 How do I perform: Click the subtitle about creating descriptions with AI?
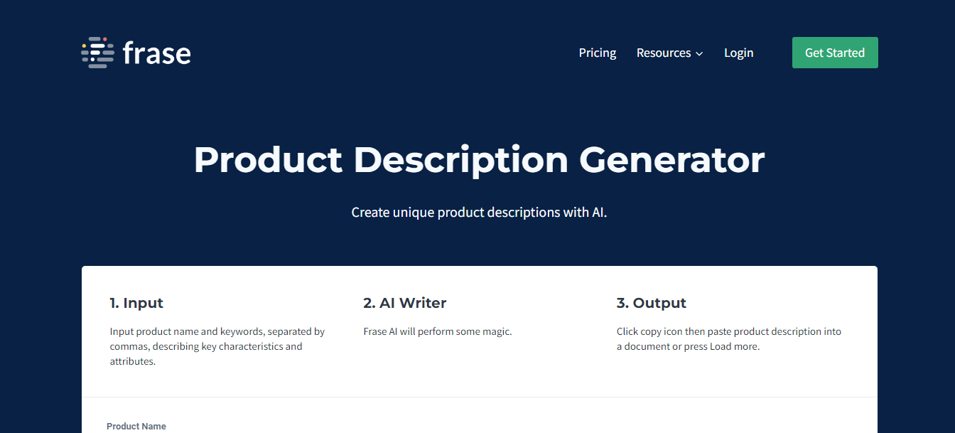(x=478, y=212)
